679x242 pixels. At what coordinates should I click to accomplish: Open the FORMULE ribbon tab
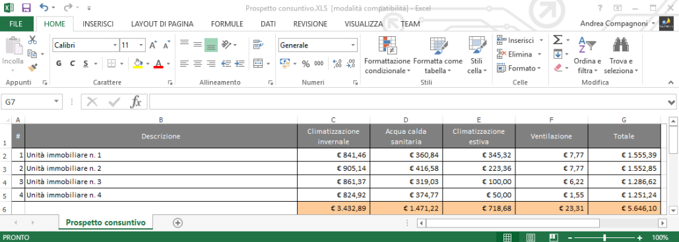click(227, 24)
